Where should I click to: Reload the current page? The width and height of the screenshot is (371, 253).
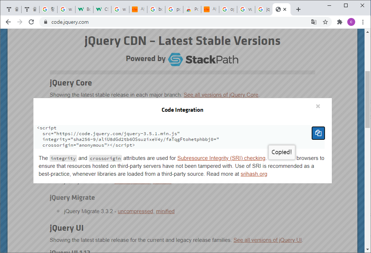point(31,22)
